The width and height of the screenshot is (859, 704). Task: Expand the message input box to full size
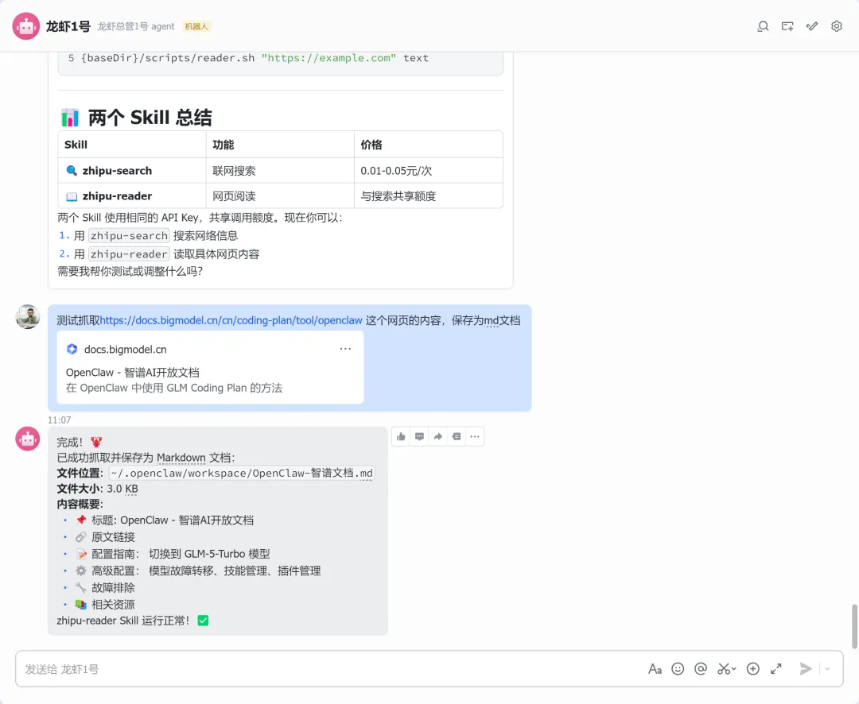click(x=776, y=669)
